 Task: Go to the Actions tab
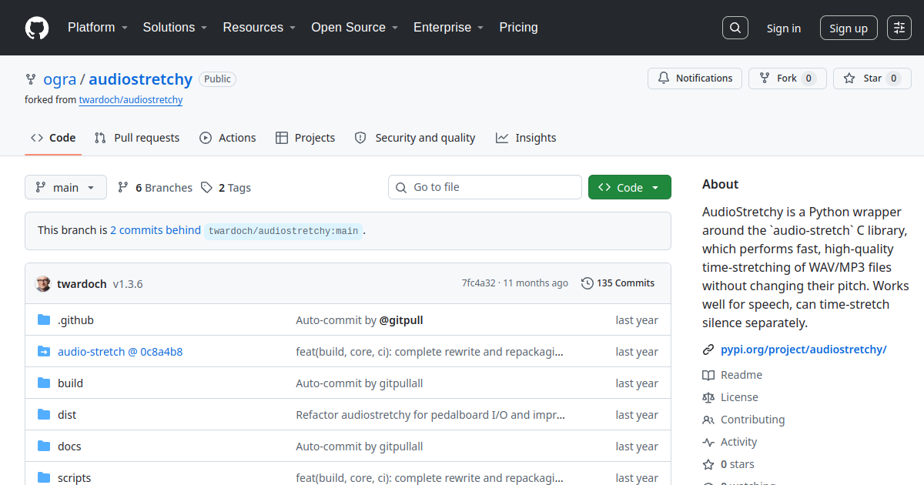click(x=228, y=138)
